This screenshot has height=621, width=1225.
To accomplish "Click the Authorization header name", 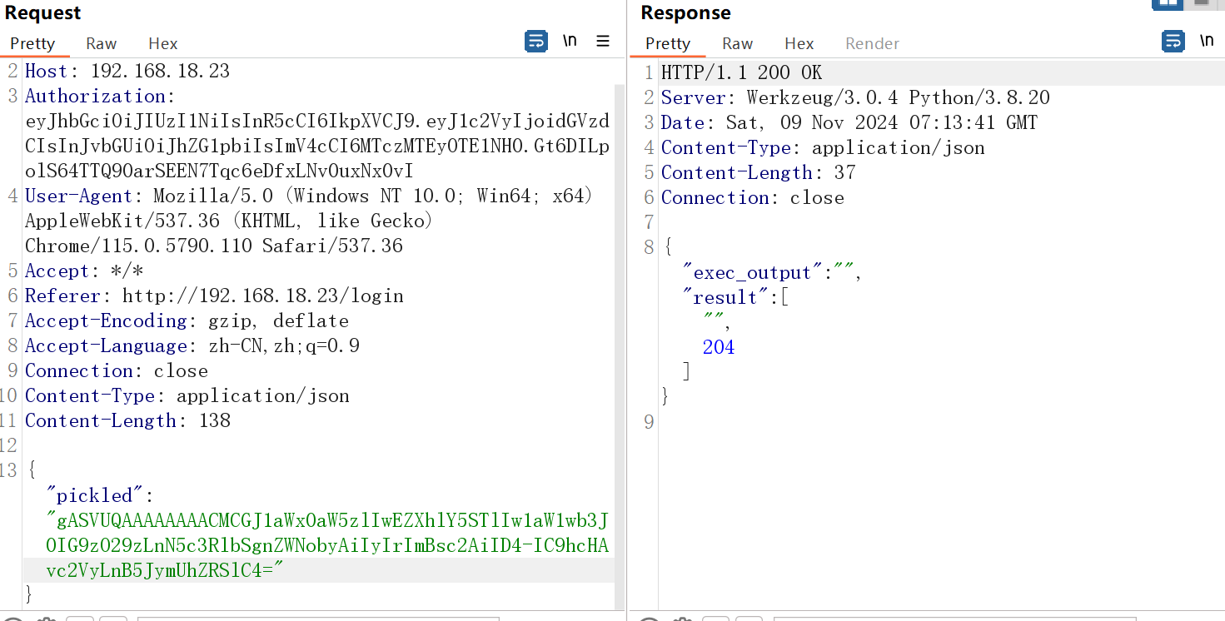I will tap(96, 96).
